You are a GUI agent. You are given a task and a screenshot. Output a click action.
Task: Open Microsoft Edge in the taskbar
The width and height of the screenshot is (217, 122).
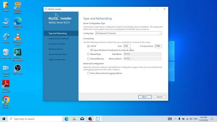[x=66, y=119]
